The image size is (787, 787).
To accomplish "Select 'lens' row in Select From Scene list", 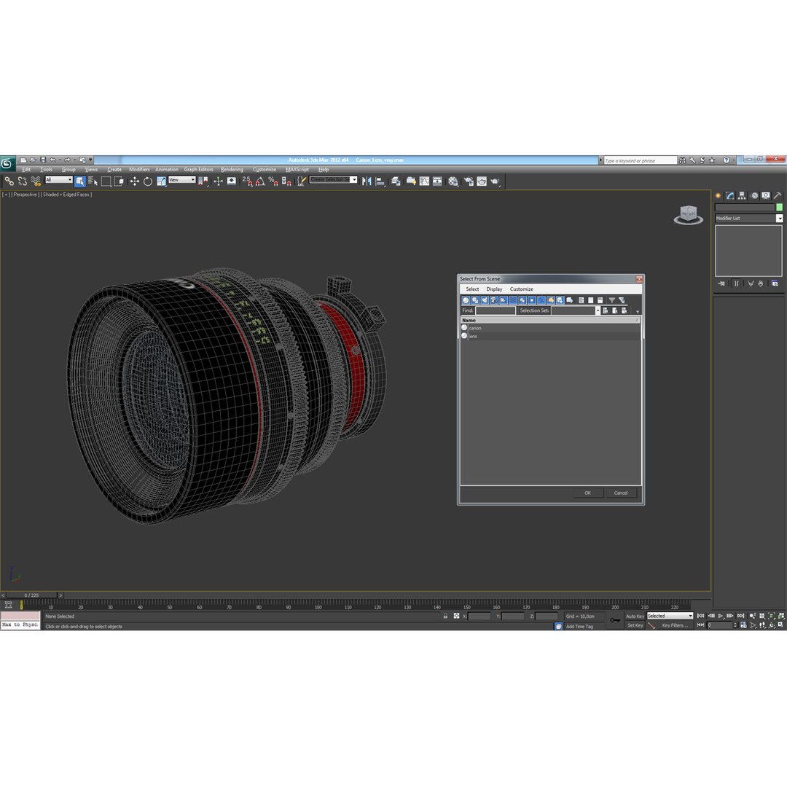I will [551, 336].
